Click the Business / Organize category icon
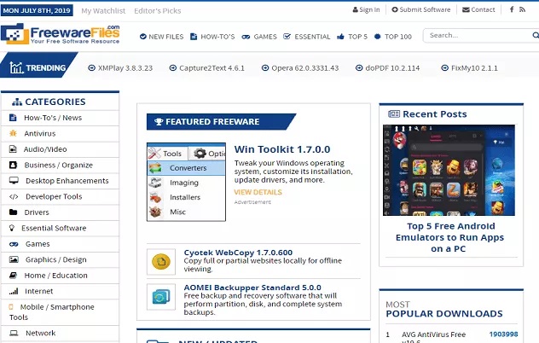Viewport: 539px width, 343px height. point(13,166)
